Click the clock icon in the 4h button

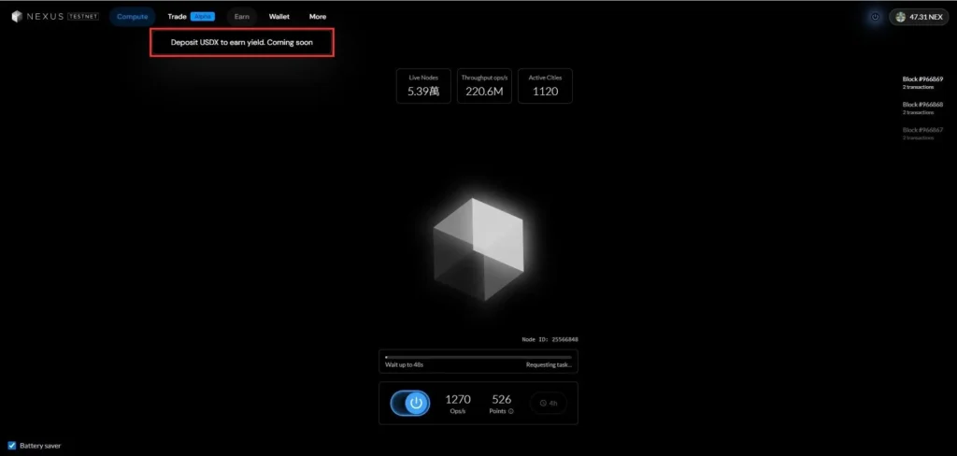click(543, 403)
